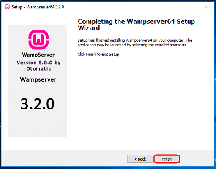The width and height of the screenshot is (216, 169).
Task: Click the title bar text Setup - Wampserver64 3.2.0
Action: pos(38,7)
